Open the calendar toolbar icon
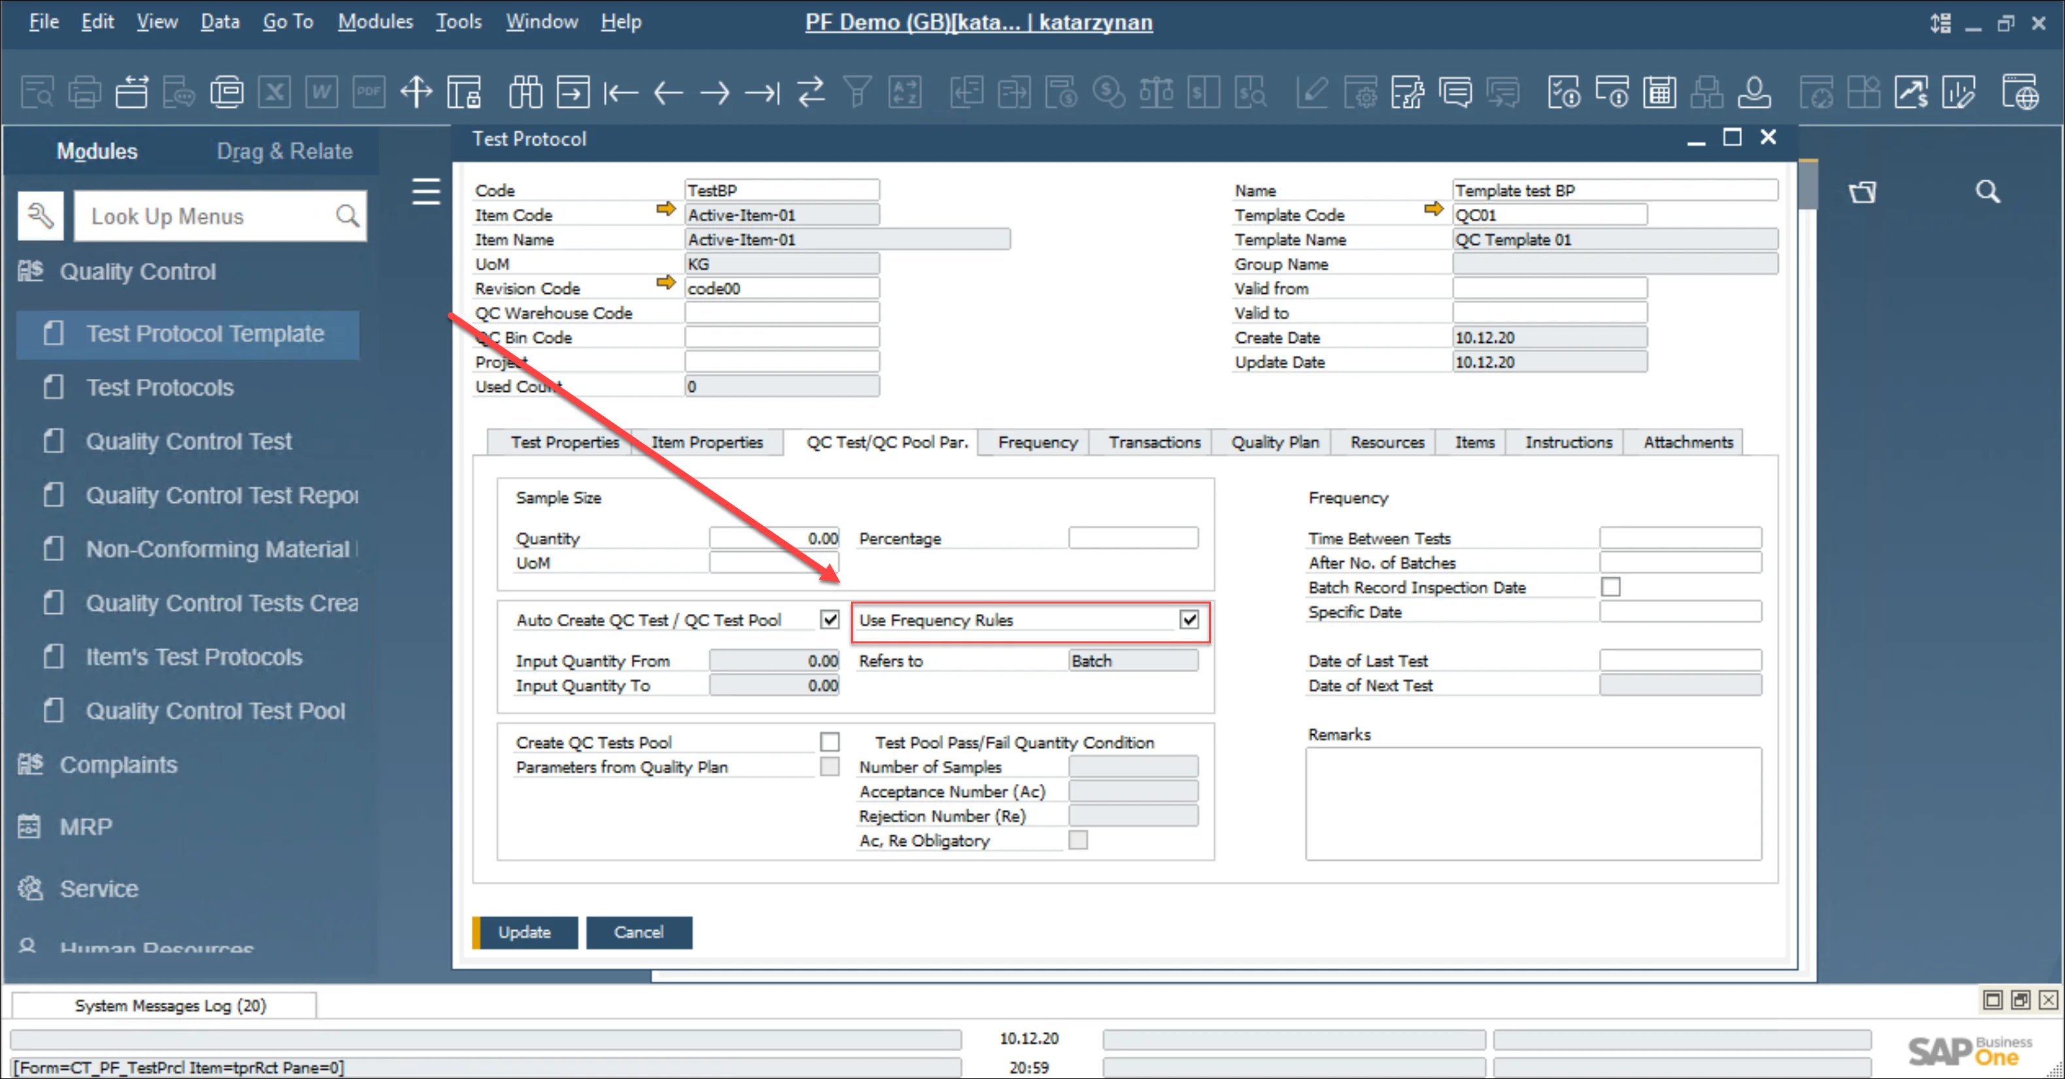 coord(1659,92)
